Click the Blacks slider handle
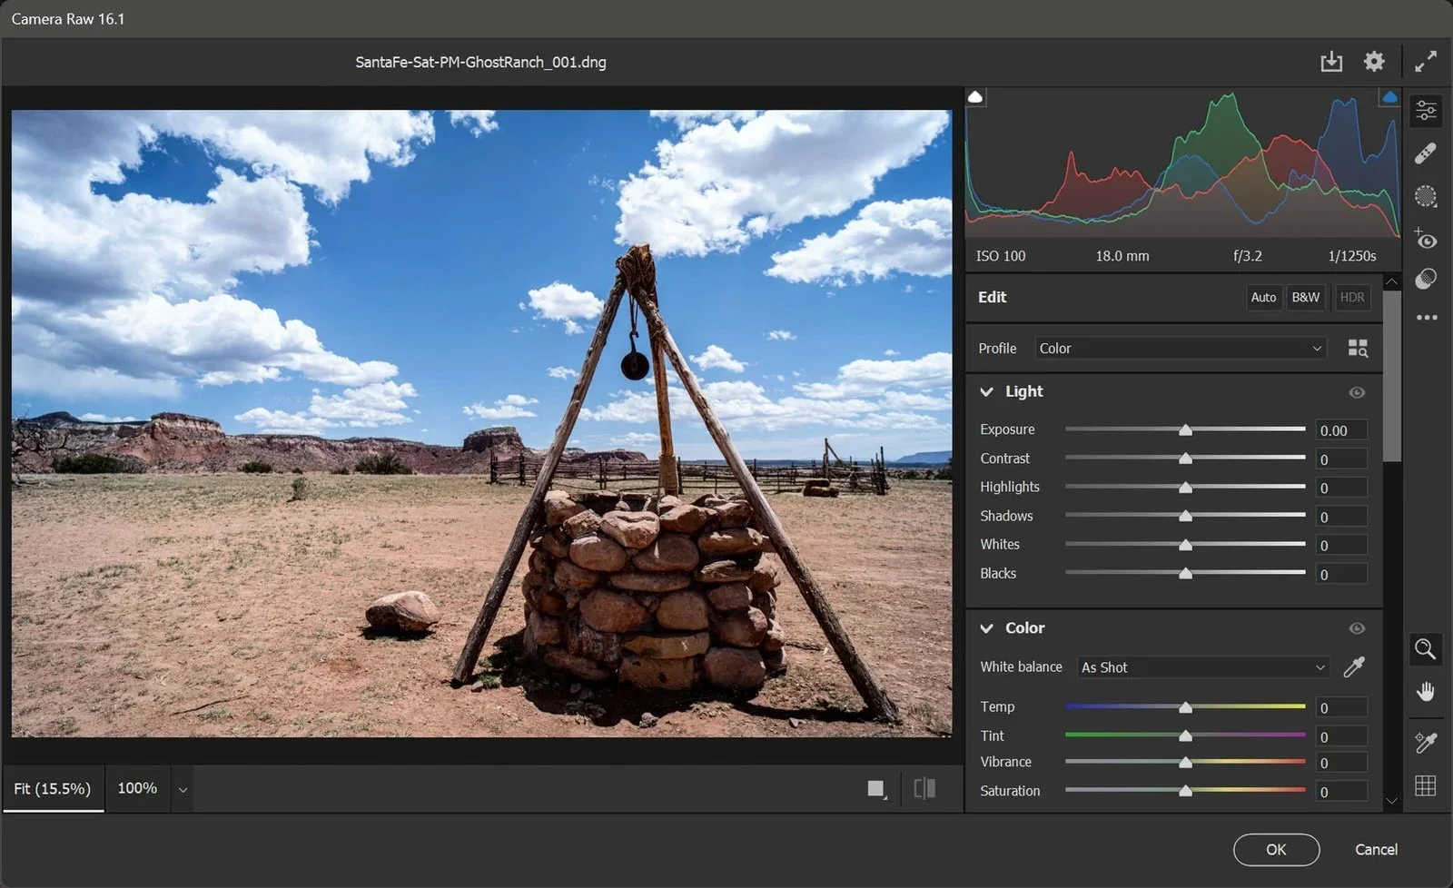The width and height of the screenshot is (1453, 888). [x=1185, y=574]
